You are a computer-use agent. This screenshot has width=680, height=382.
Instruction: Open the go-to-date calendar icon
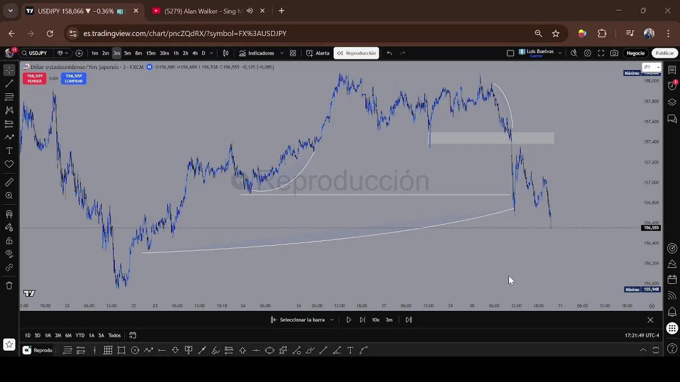[x=133, y=335]
